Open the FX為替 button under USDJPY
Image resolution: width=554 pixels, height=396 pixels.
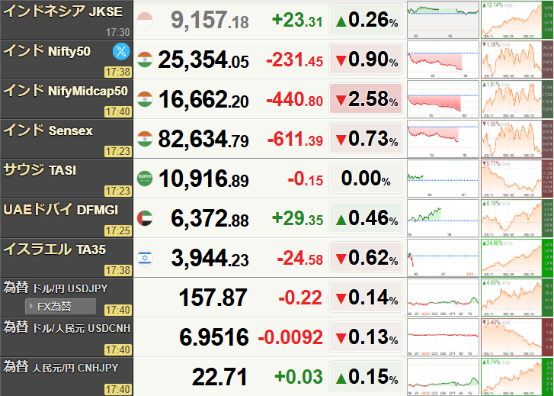point(60,307)
